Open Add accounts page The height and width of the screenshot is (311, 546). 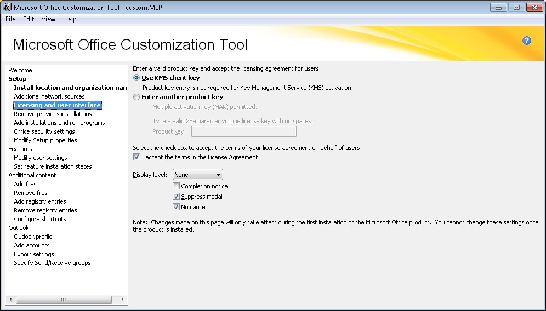point(32,245)
